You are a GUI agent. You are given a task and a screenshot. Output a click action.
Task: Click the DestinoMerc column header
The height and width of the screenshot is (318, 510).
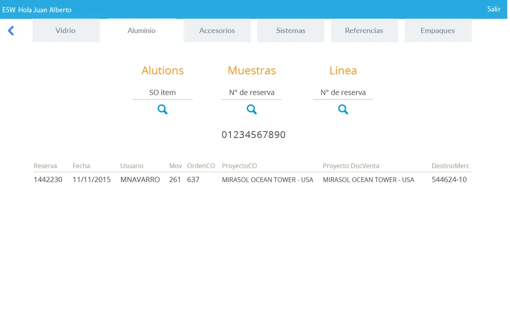tap(450, 166)
